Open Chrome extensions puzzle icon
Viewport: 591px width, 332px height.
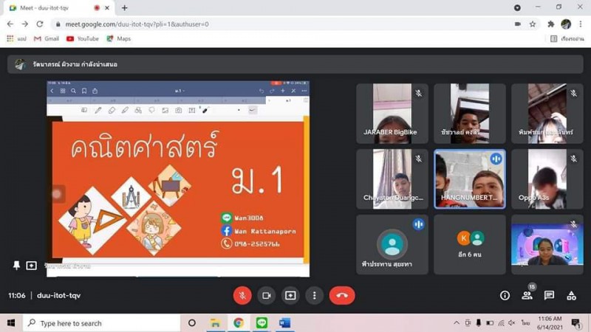tap(550, 24)
